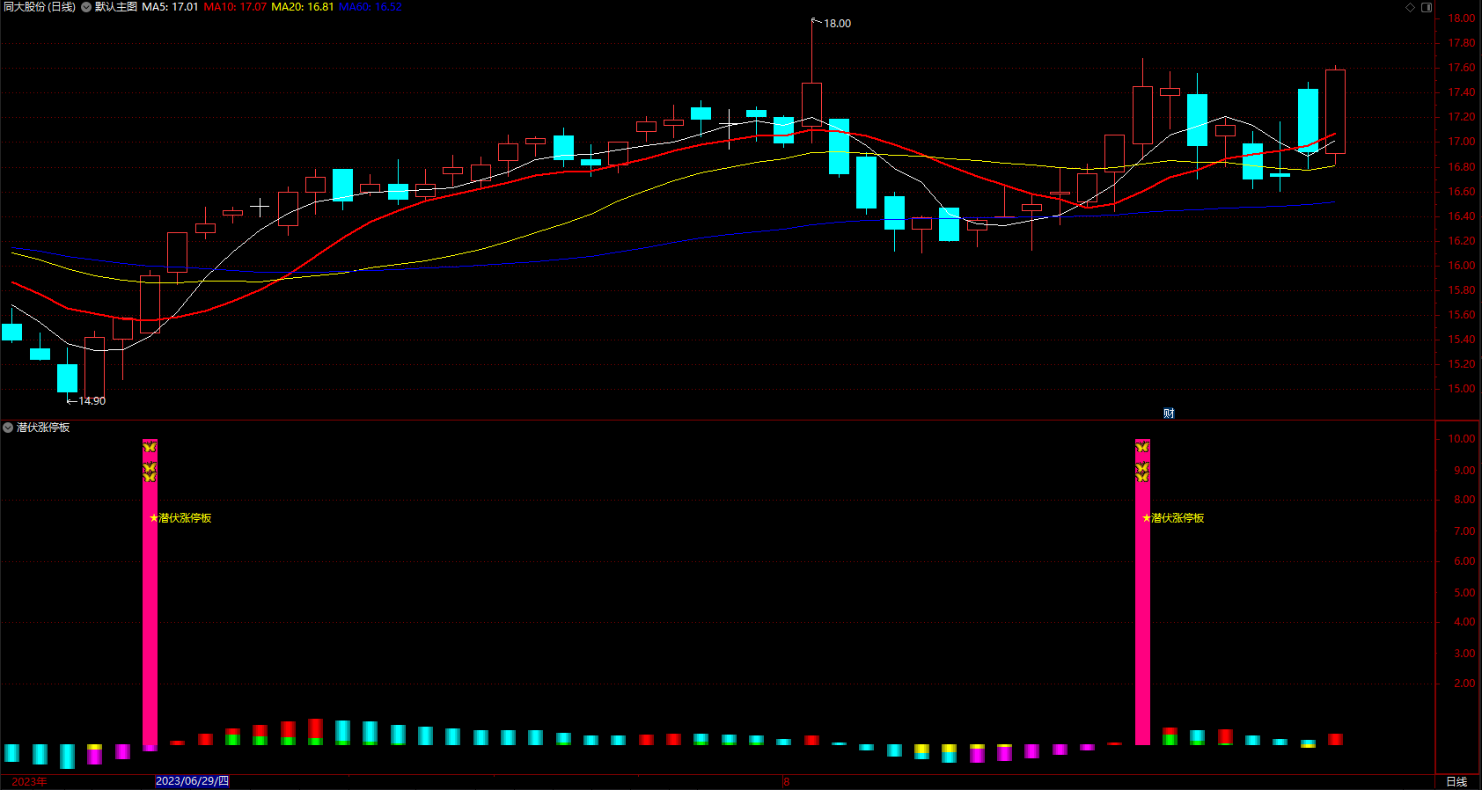
Task: Click the 默认主图 main chart label
Action: tap(116, 7)
